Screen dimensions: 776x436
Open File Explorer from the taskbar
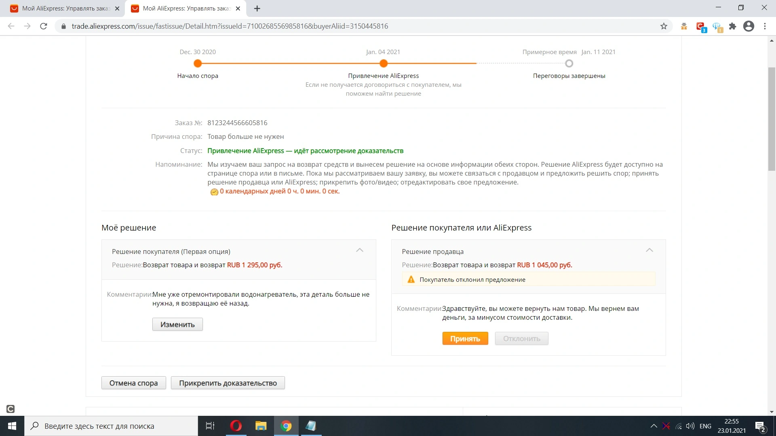261,426
